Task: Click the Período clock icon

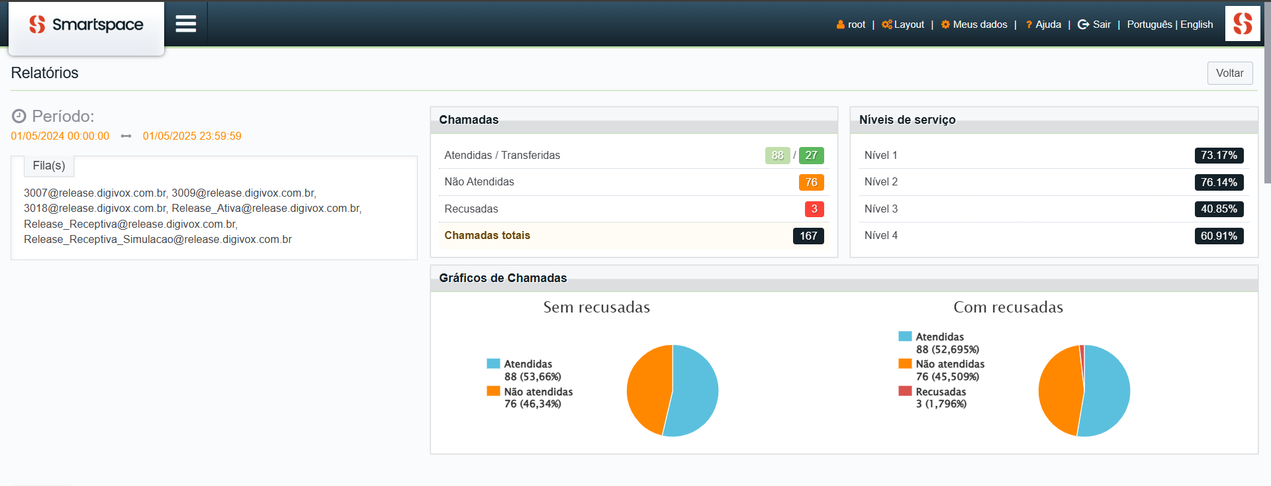Action: [x=19, y=117]
